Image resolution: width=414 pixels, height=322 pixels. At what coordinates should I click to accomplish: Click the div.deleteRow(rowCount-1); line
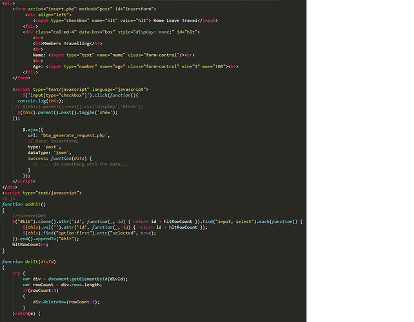(x=66, y=302)
